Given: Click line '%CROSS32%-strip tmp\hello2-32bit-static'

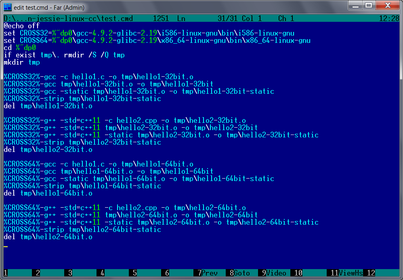Looking at the screenshot, I should tap(82, 142).
